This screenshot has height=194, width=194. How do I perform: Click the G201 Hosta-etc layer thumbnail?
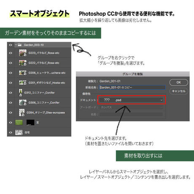tap(23, 83)
